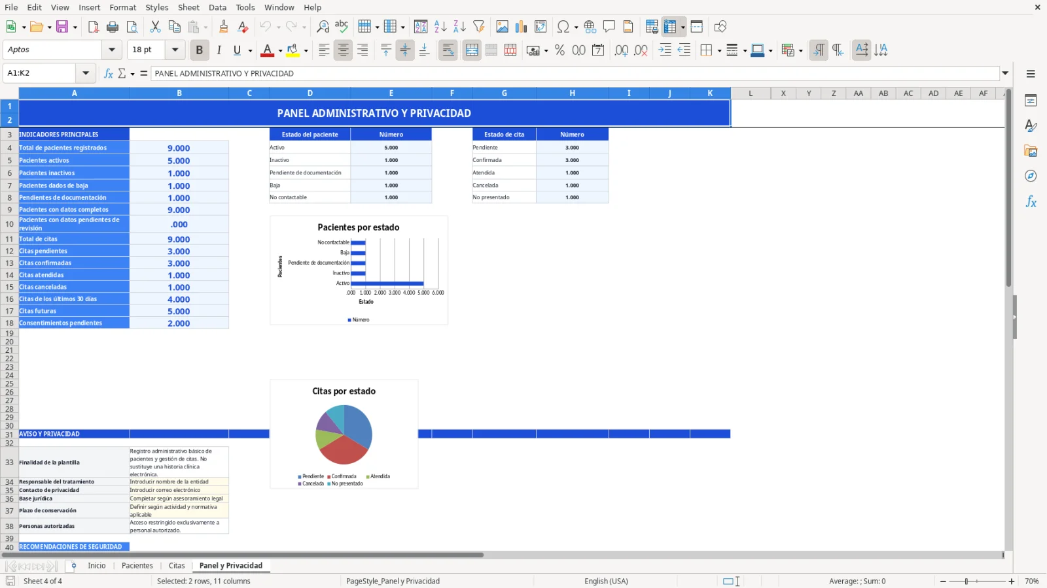Expand the formula bar arrow

[x=1005, y=73]
